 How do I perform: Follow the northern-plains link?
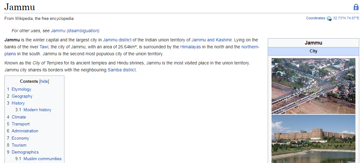250,47
